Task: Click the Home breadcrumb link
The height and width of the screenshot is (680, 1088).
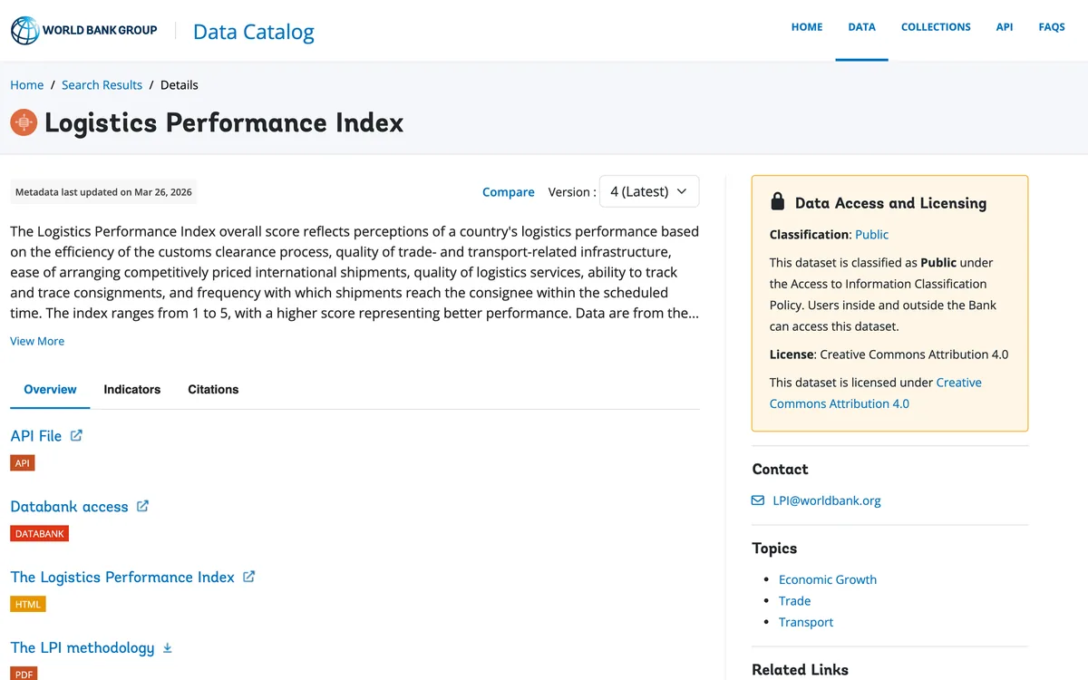Action: pos(27,85)
